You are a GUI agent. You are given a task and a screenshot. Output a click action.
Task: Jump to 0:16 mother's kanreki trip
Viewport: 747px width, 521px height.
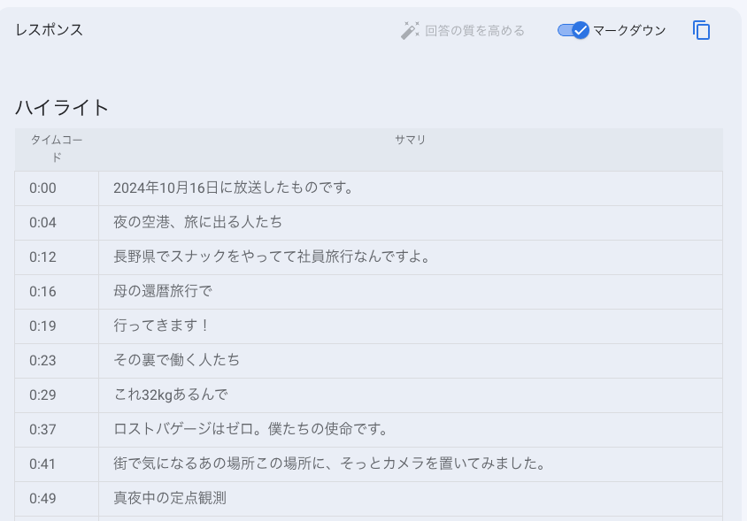pos(42,291)
